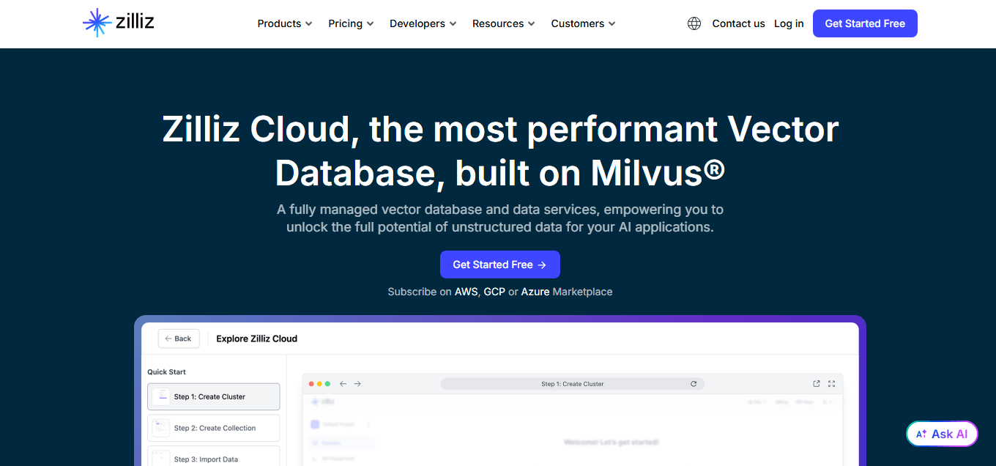This screenshot has height=466, width=996.
Task: Click the Zilliz logo in header
Action: click(x=119, y=23)
